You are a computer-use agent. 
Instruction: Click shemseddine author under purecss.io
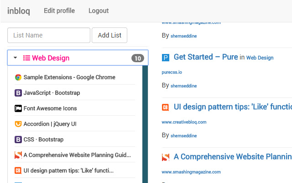[183, 86]
